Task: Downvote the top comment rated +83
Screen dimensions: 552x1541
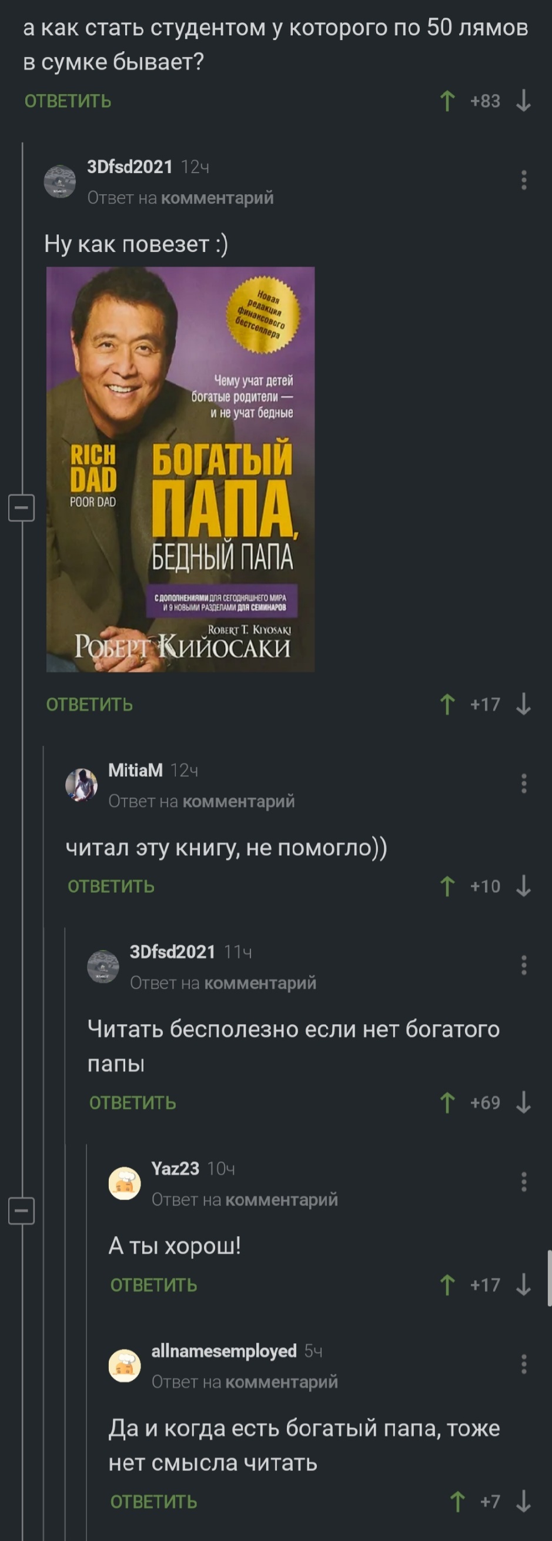Action: coord(523,101)
